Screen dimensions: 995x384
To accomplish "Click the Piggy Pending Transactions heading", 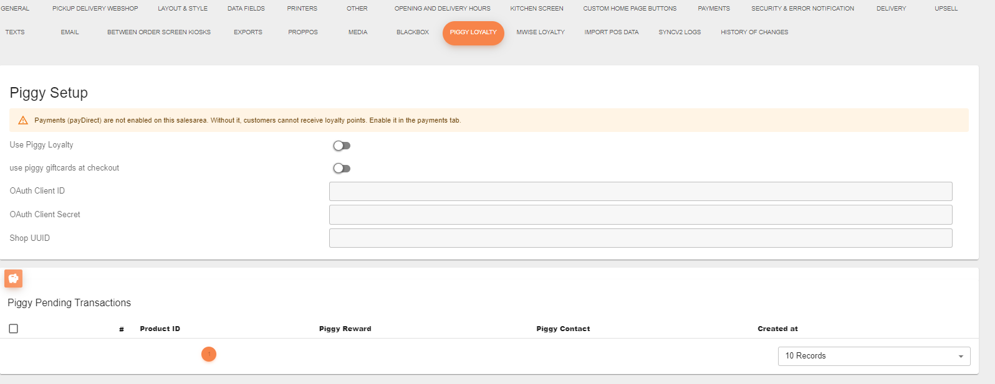I will [69, 303].
